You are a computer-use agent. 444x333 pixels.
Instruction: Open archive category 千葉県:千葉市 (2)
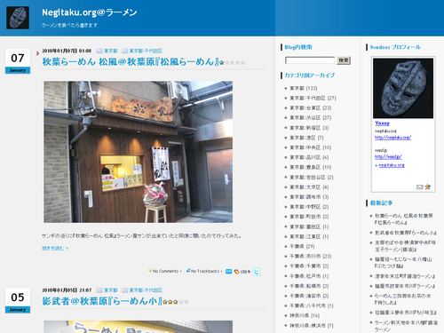pyautogui.click(x=309, y=266)
